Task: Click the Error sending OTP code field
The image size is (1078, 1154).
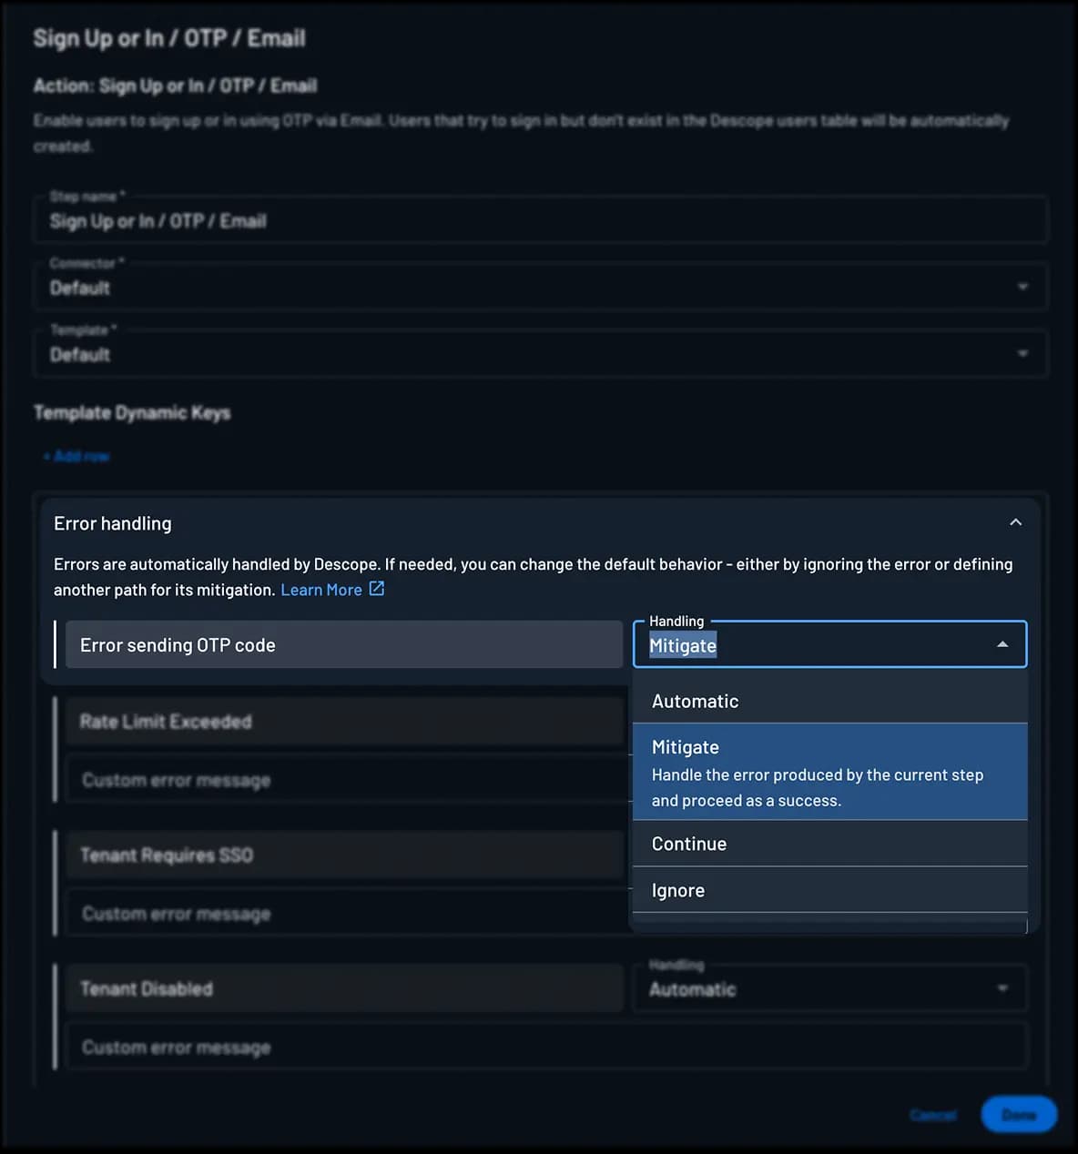Action: tap(344, 644)
